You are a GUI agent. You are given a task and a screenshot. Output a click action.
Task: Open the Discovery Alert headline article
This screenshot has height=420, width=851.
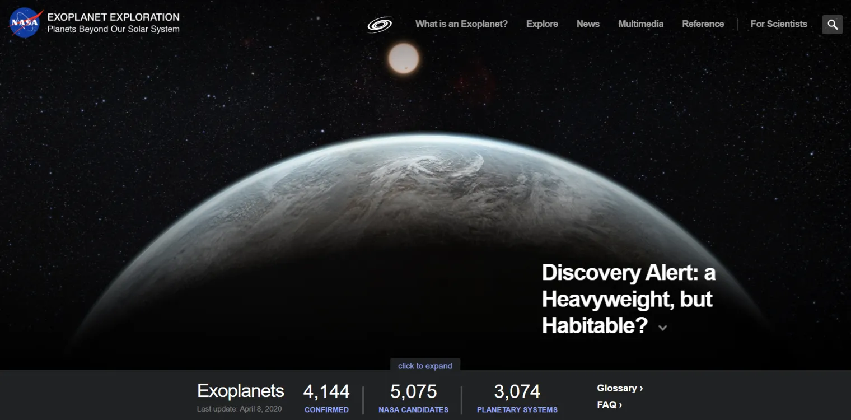coord(628,298)
